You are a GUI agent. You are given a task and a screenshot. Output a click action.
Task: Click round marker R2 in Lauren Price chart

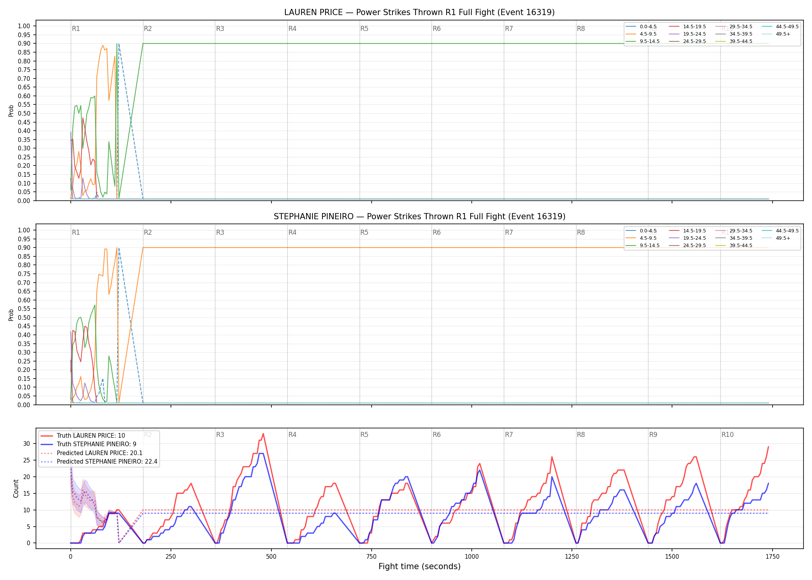148,29
